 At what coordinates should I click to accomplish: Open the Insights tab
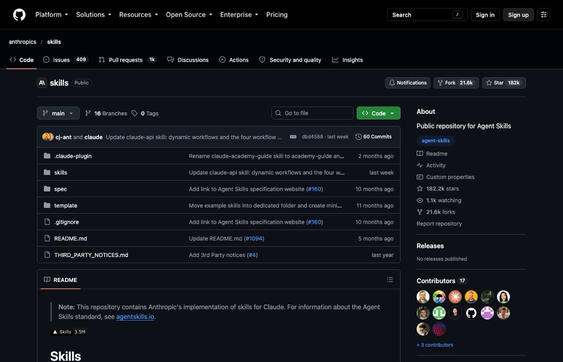pos(347,60)
